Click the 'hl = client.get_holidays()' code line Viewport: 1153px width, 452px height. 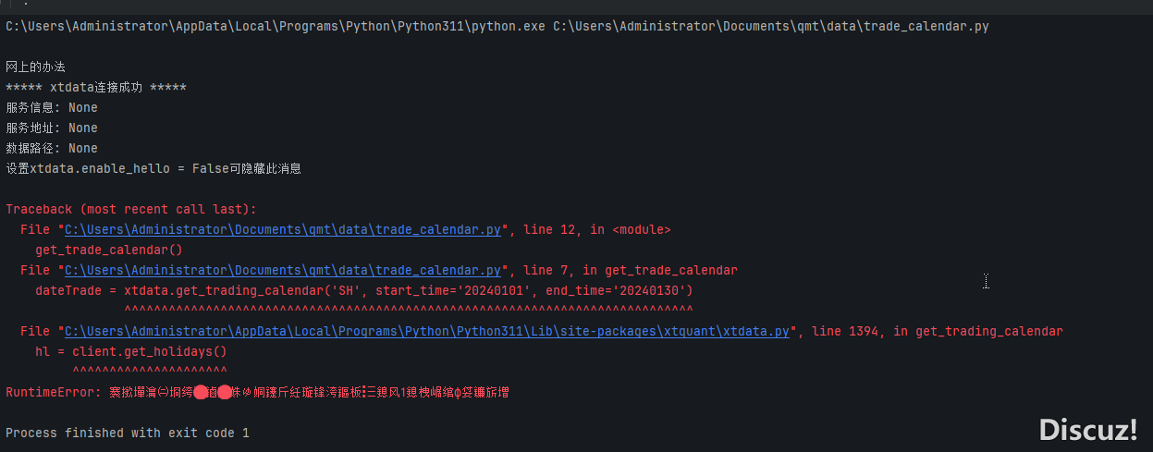[130, 352]
